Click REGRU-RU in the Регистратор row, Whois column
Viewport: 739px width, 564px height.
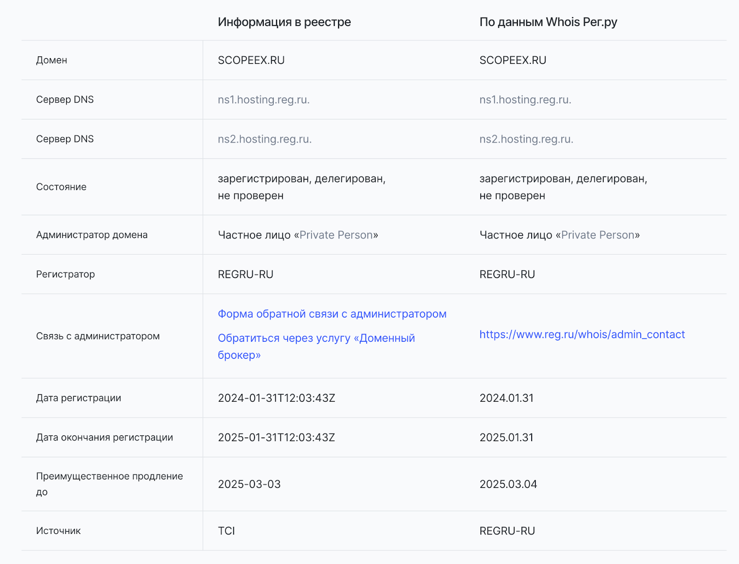[x=507, y=274]
